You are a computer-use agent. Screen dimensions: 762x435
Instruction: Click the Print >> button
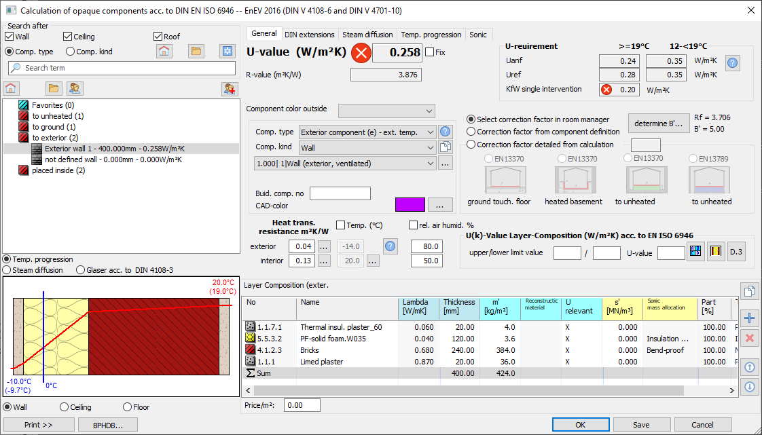(39, 424)
